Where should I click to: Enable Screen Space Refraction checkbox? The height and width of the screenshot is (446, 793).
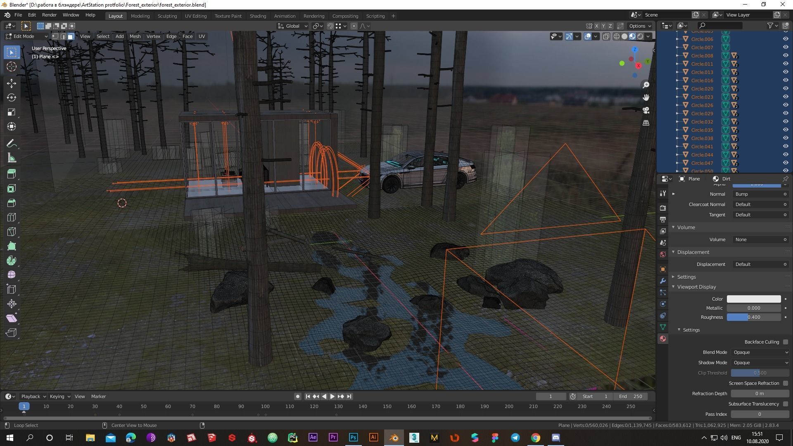pyautogui.click(x=785, y=383)
